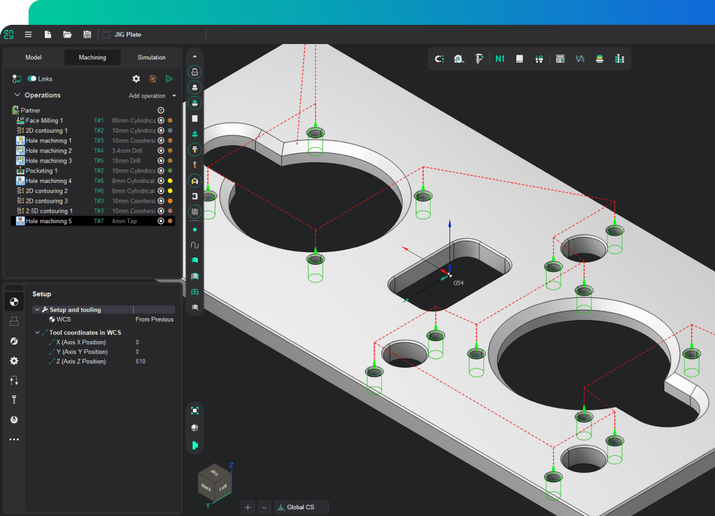The width and height of the screenshot is (715, 516).
Task: Click the tape measure icon in viewport toolbar
Action: click(x=459, y=59)
